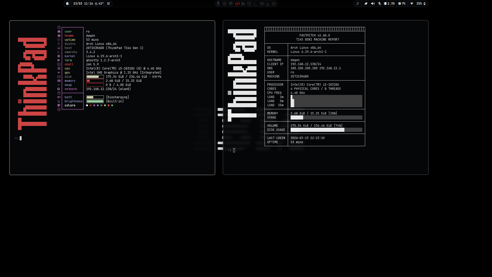Switch to the Chrome browser workspace icon
The height and width of the screenshot is (277, 492).
coord(224,4)
